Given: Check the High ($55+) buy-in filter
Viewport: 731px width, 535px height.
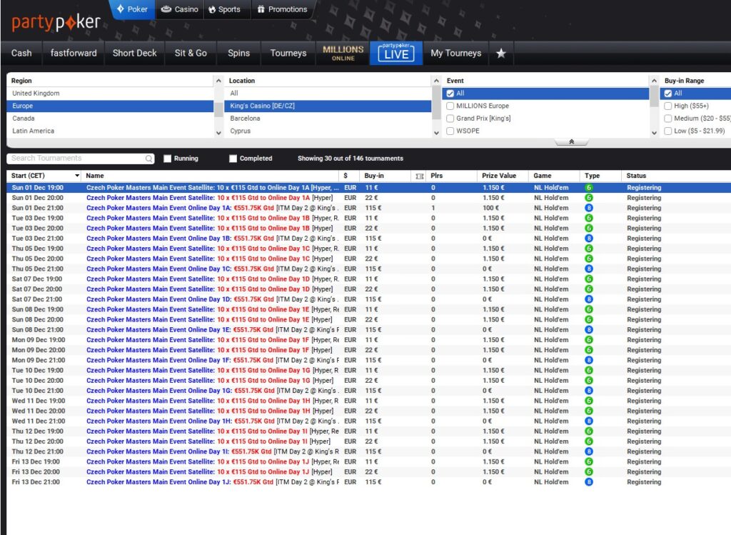Looking at the screenshot, I should (667, 106).
